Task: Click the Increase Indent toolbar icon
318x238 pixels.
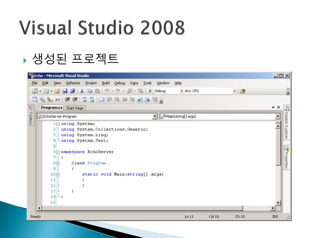Action: tap(75, 99)
